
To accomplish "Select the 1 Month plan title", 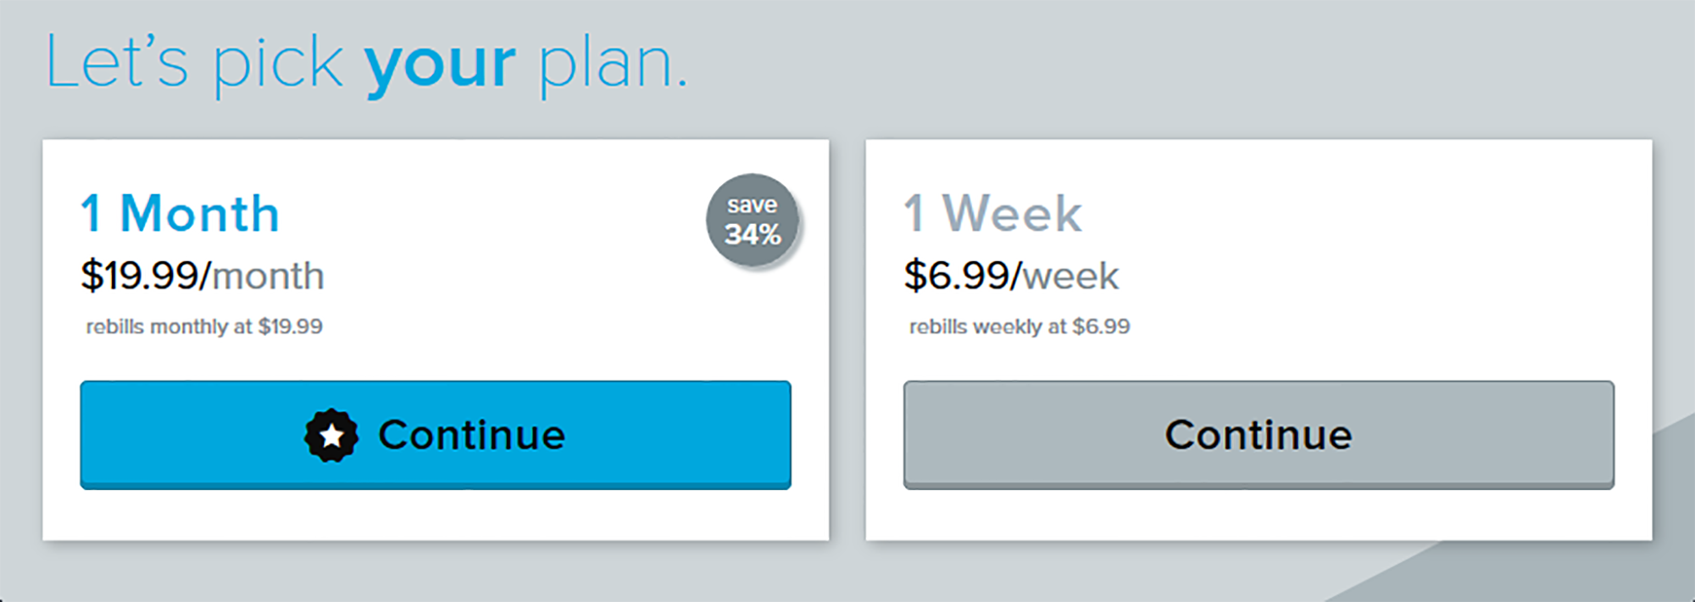I will click(181, 214).
